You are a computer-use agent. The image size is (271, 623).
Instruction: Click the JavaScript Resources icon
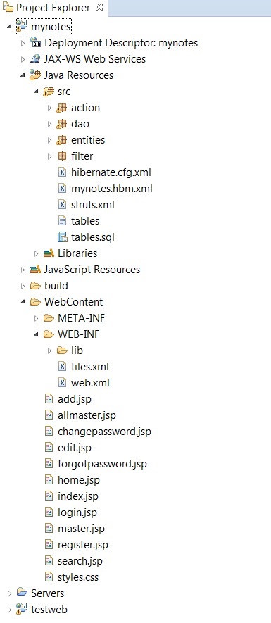click(x=35, y=270)
